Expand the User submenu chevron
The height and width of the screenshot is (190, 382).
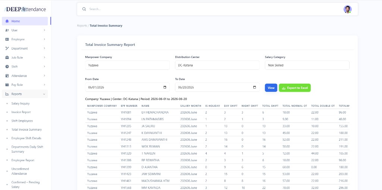click(x=44, y=30)
